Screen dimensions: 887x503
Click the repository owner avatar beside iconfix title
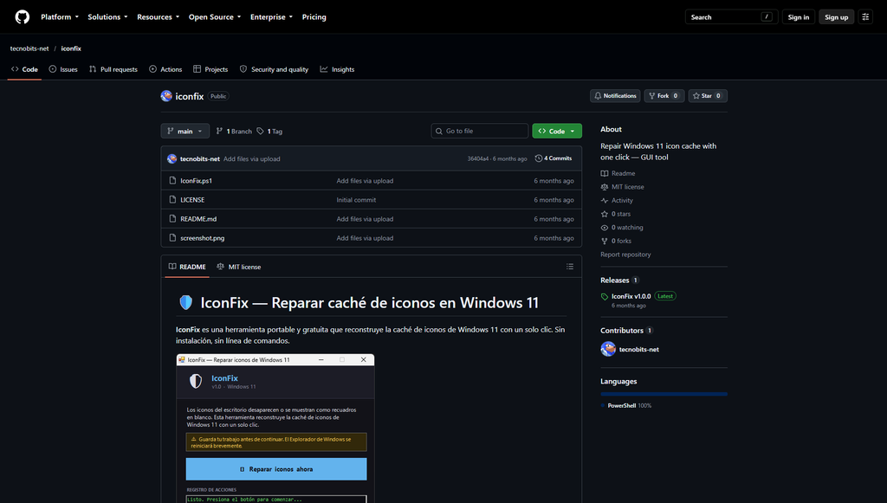(x=166, y=96)
